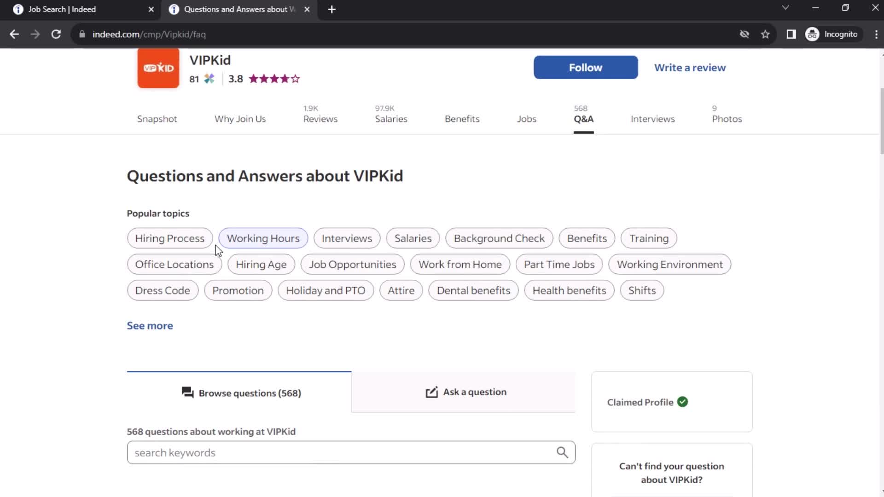
Task: Select the Shifts topic chip
Action: [x=642, y=290]
